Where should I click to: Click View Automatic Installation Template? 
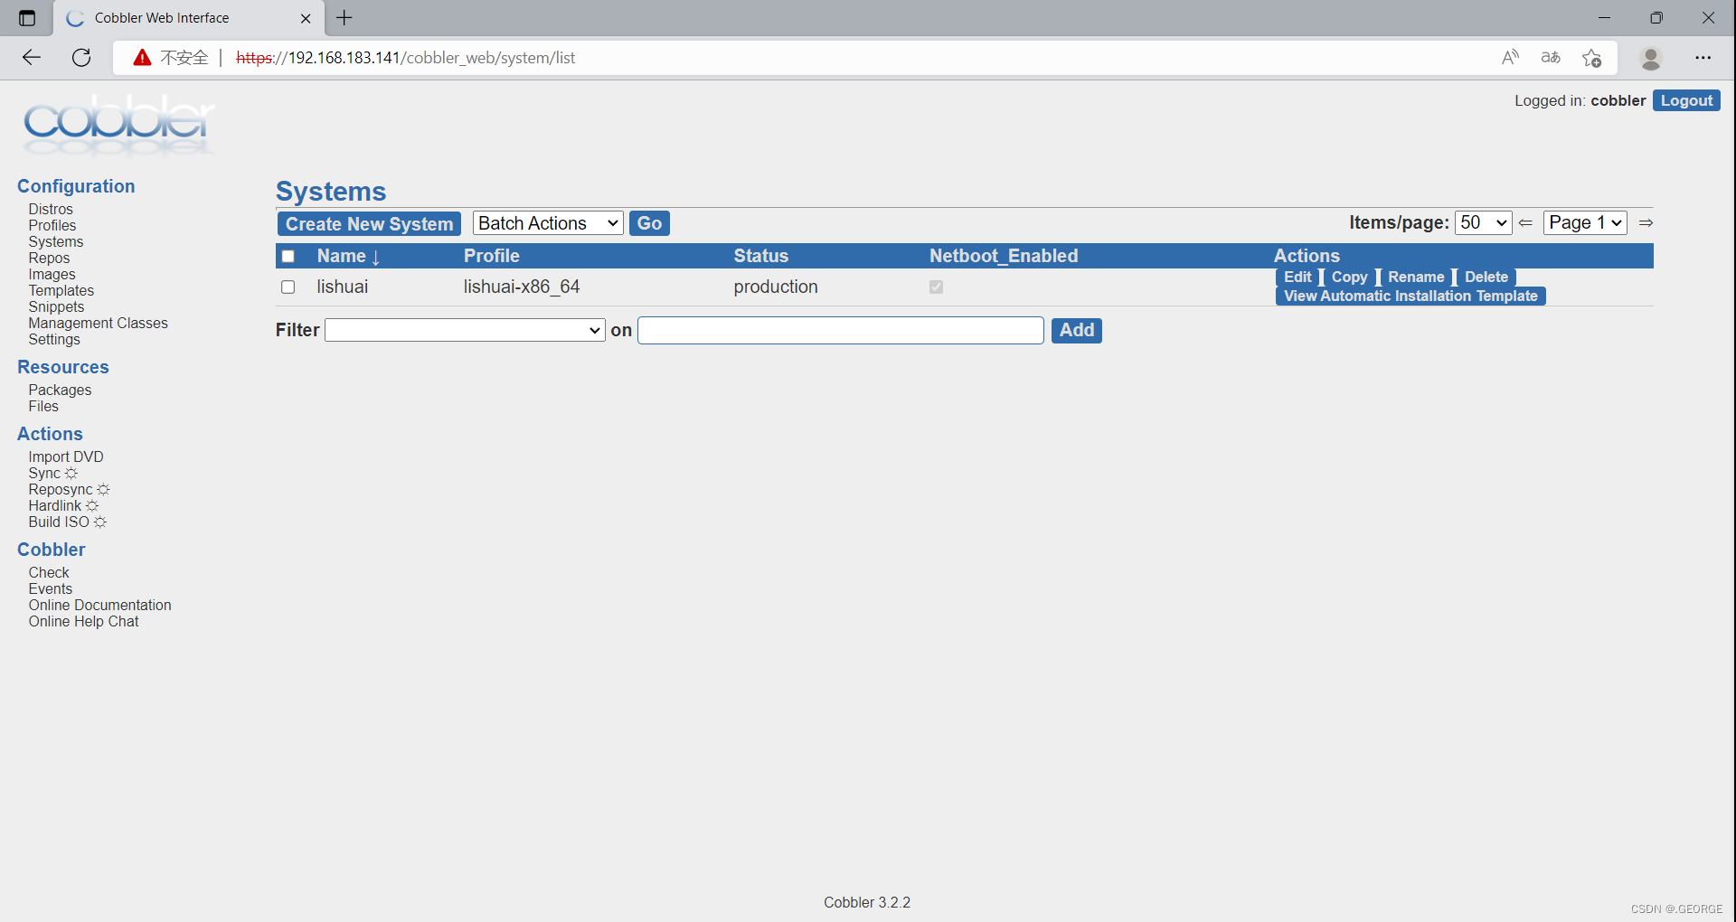coord(1410,296)
